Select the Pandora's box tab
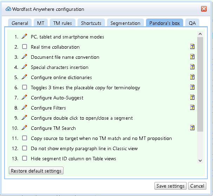 coord(165,23)
